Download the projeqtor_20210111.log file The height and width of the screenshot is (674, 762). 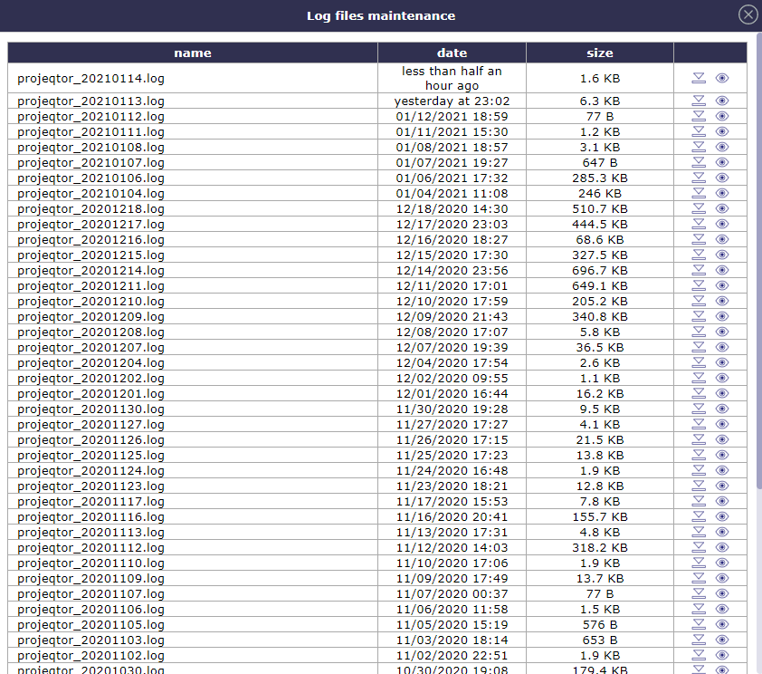(699, 131)
